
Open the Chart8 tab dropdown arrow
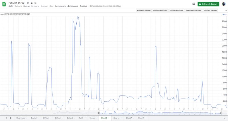(109, 118)
